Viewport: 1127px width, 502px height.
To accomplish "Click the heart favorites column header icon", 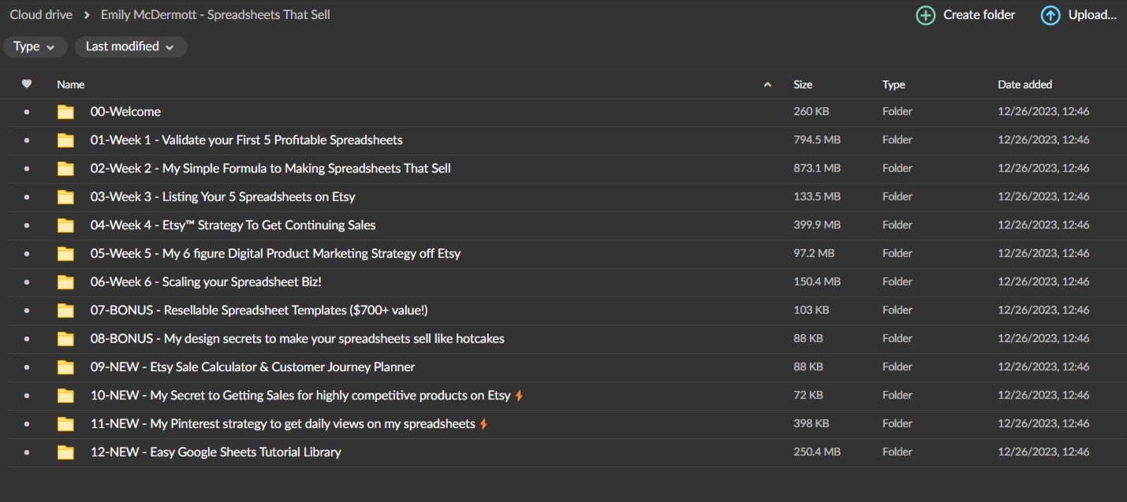I will click(27, 84).
